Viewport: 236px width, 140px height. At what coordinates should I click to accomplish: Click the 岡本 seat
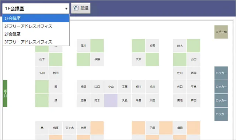(x=97, y=100)
